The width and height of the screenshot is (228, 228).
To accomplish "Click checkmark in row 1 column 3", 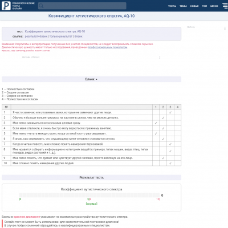I will coord(170,112).
